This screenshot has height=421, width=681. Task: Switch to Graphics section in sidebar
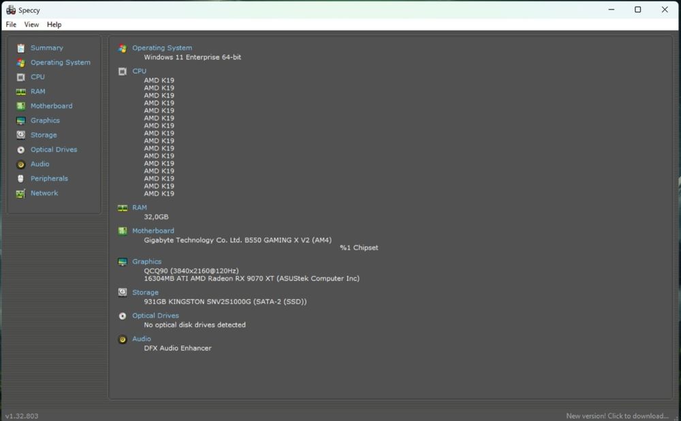[45, 120]
